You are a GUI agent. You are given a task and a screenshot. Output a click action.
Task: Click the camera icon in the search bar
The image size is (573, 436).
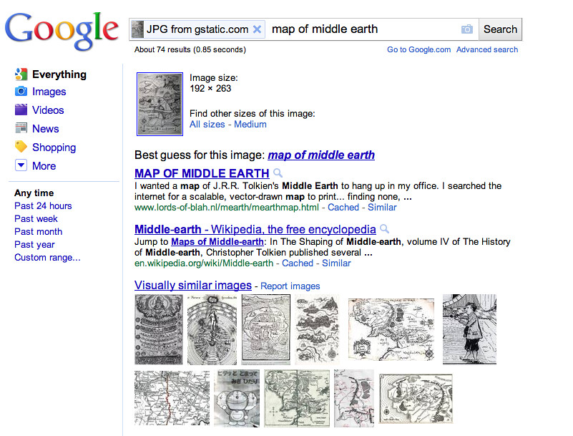click(x=467, y=29)
